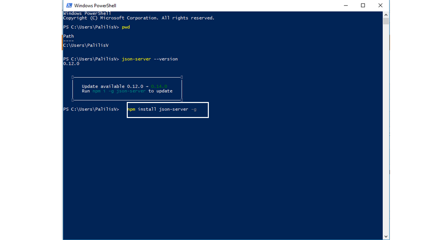Screen dimensions: 427x240
Task: Click the scrollbar up arrow
Action: 386,14
